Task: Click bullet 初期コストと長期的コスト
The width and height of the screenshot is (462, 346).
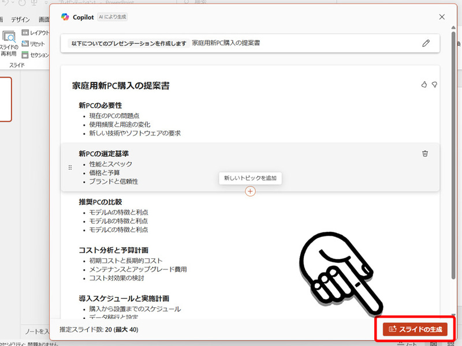Action: point(126,261)
